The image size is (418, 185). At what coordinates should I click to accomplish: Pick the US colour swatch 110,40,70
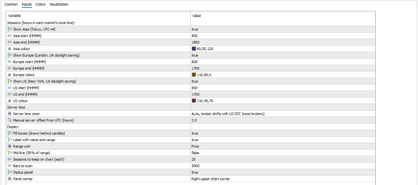point(194,101)
